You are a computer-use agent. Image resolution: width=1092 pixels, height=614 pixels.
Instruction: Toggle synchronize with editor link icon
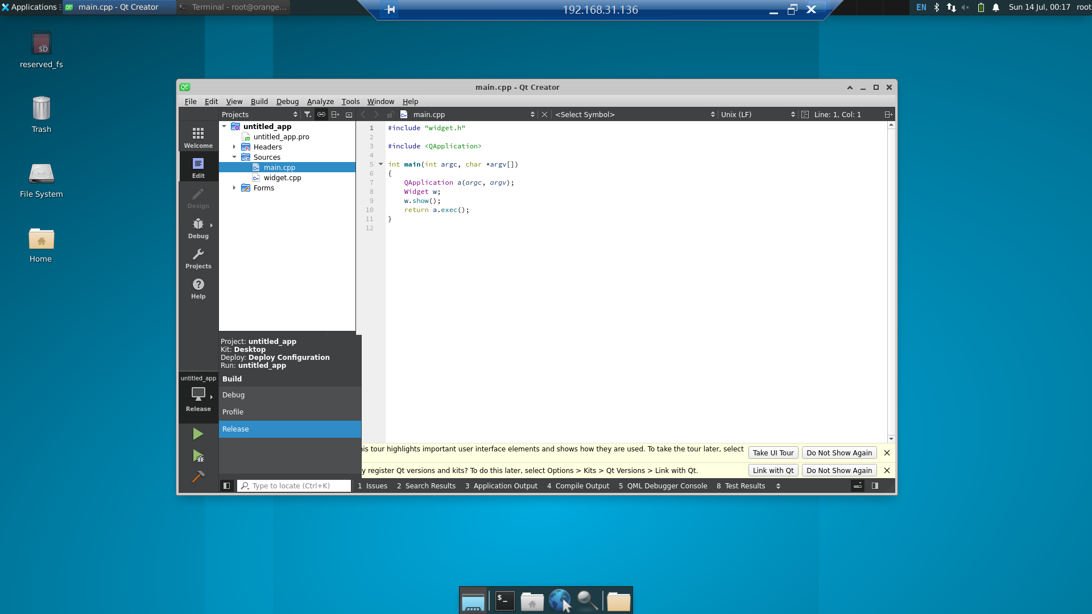pos(321,114)
